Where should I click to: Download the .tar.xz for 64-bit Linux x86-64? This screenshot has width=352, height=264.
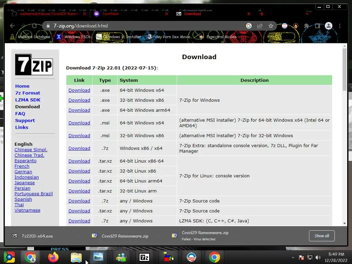coord(79,161)
